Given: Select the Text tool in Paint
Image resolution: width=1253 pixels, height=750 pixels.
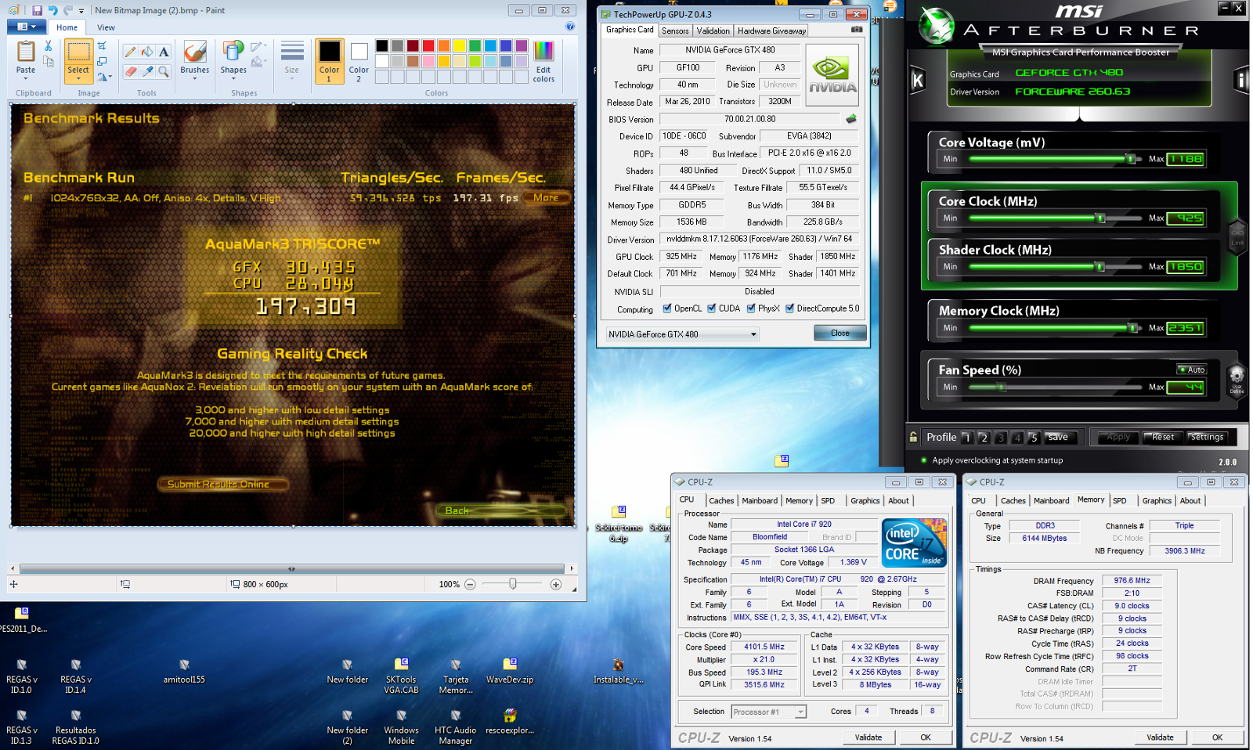Looking at the screenshot, I should tap(164, 52).
